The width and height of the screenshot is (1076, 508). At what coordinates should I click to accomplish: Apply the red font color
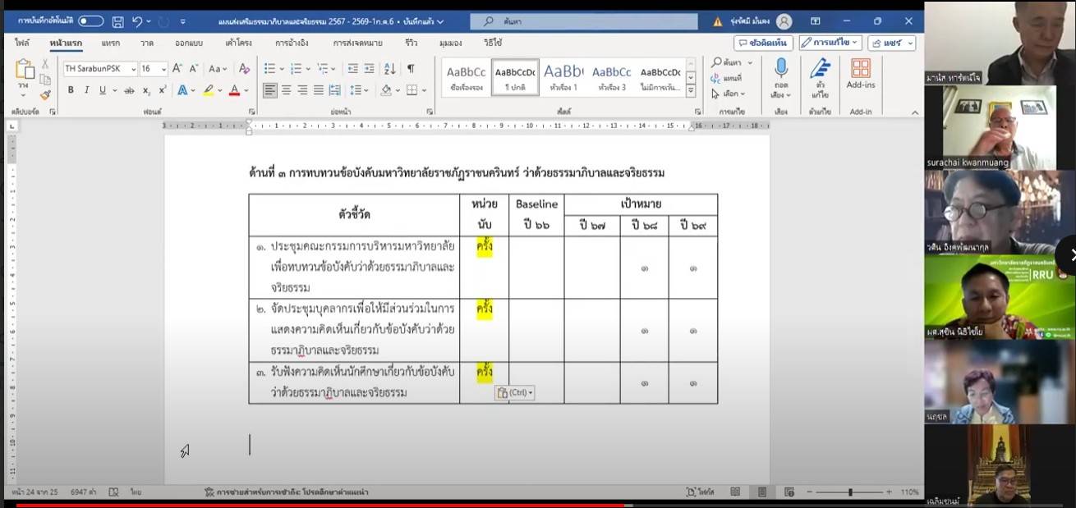pyautogui.click(x=235, y=90)
